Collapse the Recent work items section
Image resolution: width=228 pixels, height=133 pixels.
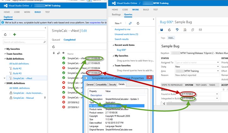click(113, 45)
